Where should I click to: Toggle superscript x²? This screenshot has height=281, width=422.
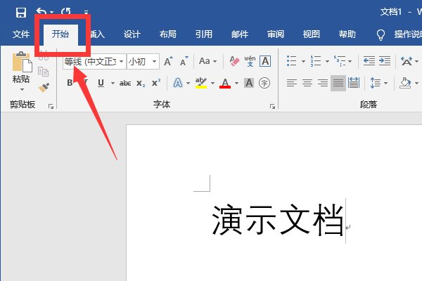click(x=156, y=83)
